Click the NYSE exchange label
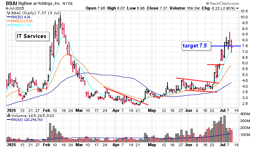Viewport: 256px width, 148px height. (68, 3)
